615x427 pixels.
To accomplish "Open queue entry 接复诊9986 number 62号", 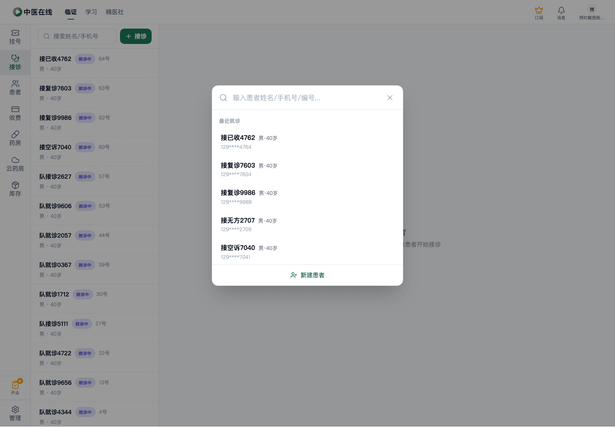I will tap(94, 122).
